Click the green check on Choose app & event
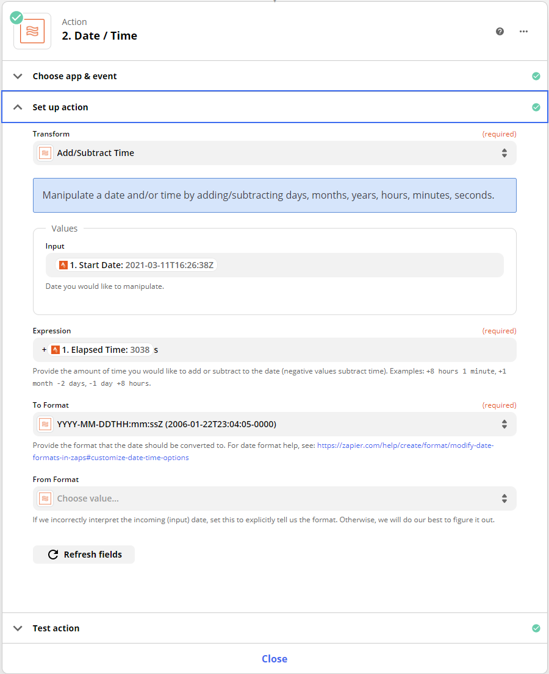Image resolution: width=549 pixels, height=674 pixels. [536, 76]
